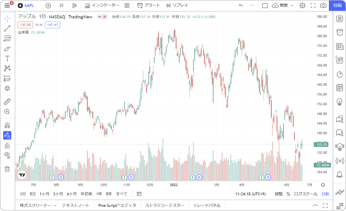This screenshot has height=211, width=346.
Task: Open the data window panel icon
Action: pyautogui.click(x=340, y=60)
